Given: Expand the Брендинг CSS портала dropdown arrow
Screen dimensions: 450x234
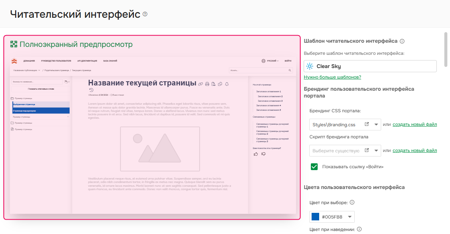Looking at the screenshot, I should pos(376,124).
